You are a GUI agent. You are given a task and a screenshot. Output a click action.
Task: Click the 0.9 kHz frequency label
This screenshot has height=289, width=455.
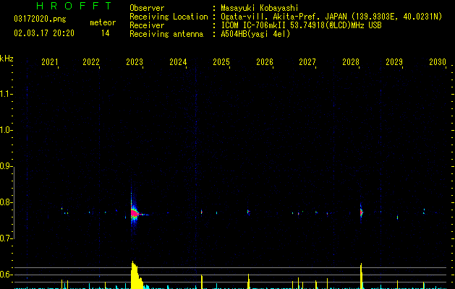point(6,166)
